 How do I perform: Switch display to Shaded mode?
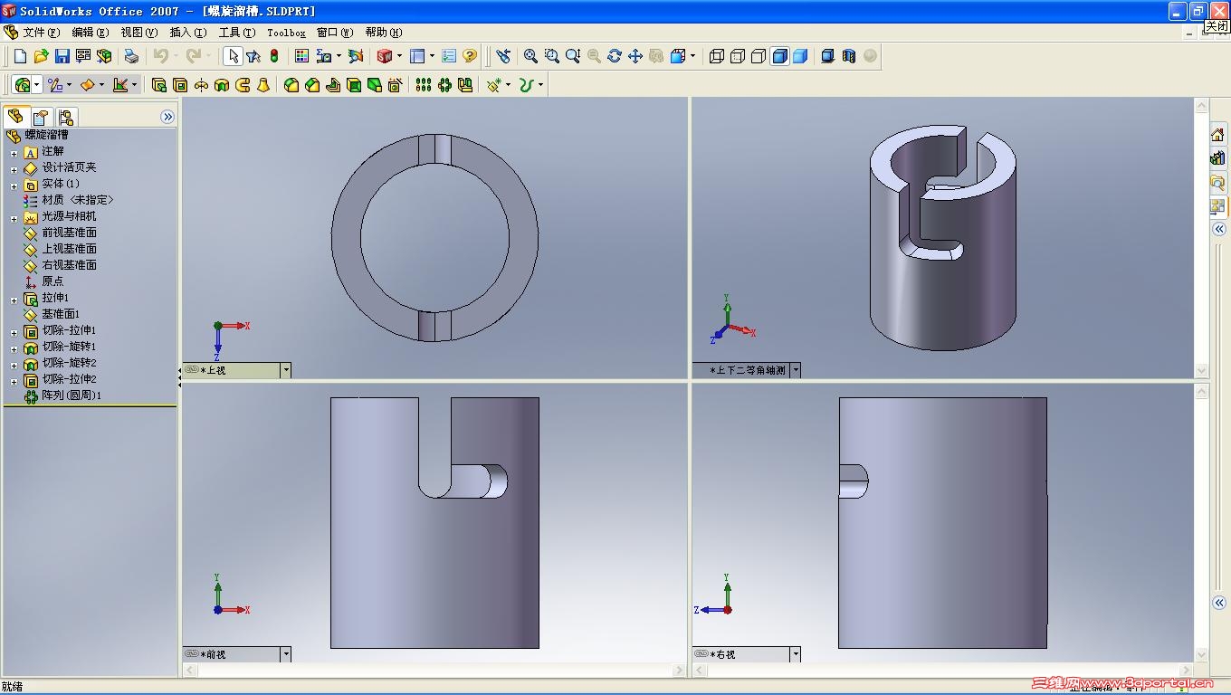pos(800,56)
